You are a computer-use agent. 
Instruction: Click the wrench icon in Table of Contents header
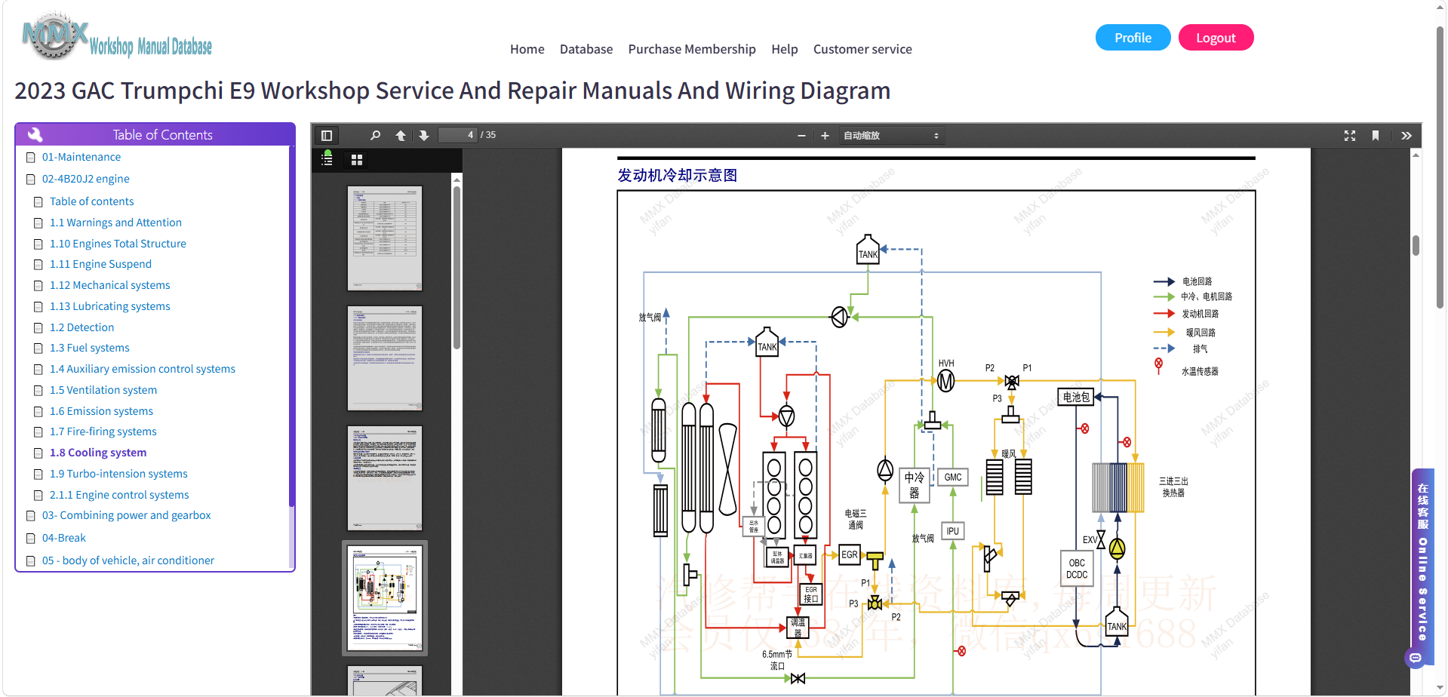35,134
